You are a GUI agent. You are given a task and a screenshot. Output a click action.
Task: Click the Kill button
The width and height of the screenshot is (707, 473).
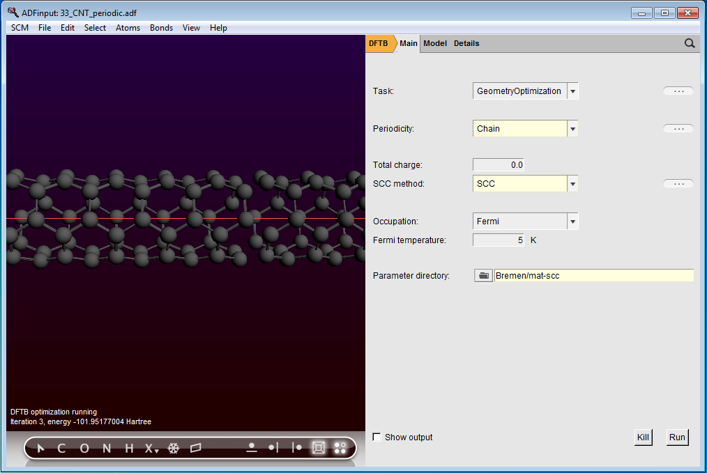[643, 437]
